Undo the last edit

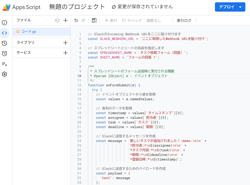[76, 20]
